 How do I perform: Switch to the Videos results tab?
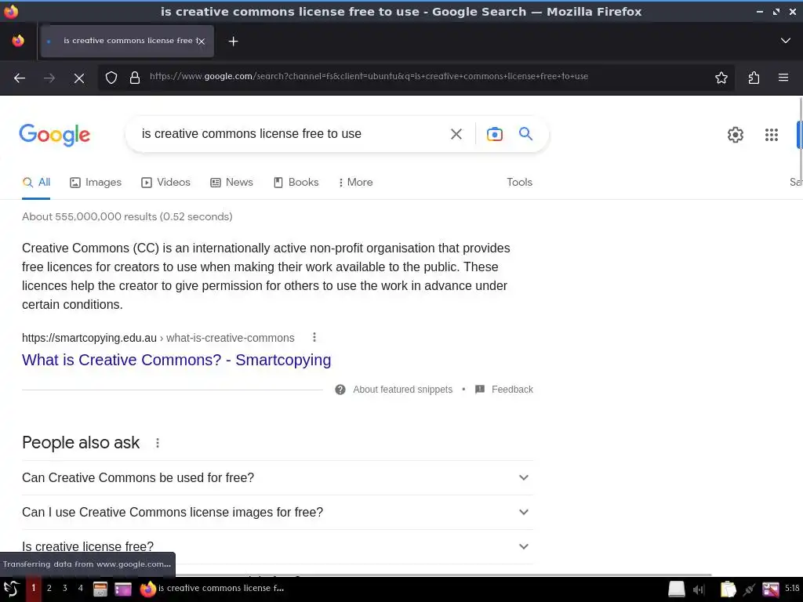pyautogui.click(x=166, y=182)
